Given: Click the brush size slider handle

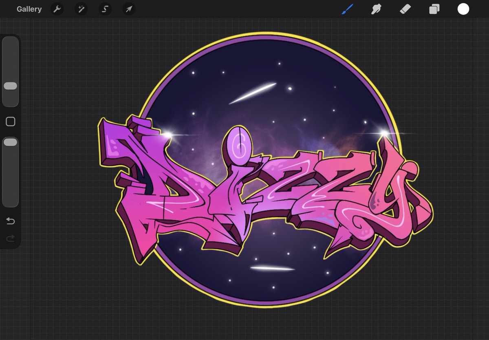Looking at the screenshot, I should pos(10,86).
